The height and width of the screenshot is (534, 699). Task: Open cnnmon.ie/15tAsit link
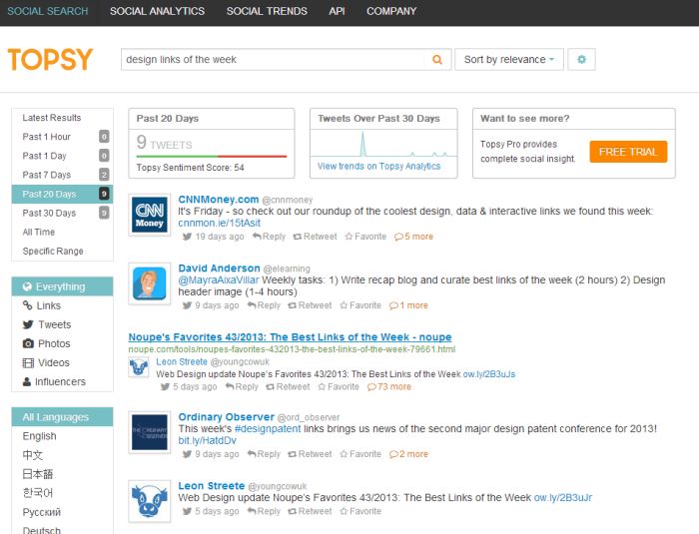219,223
